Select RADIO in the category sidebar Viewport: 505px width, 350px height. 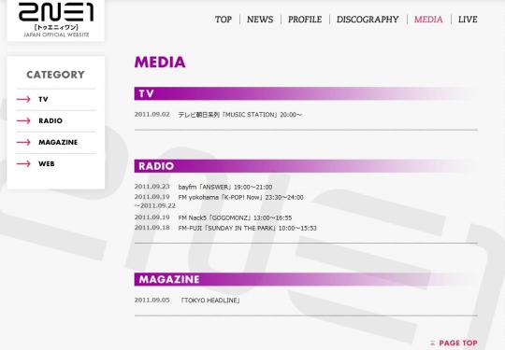50,120
